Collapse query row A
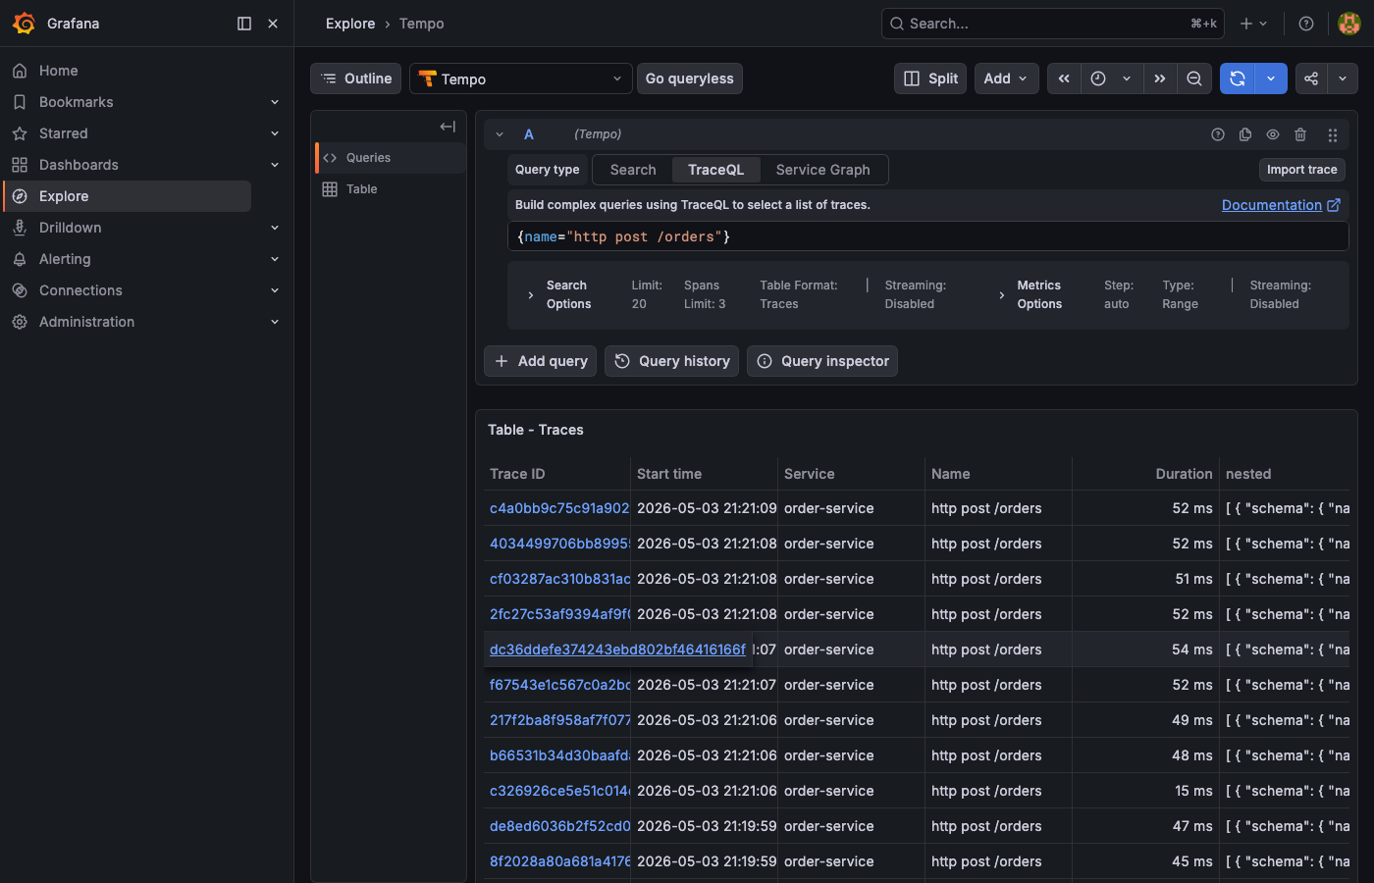The width and height of the screenshot is (1374, 883). [500, 134]
